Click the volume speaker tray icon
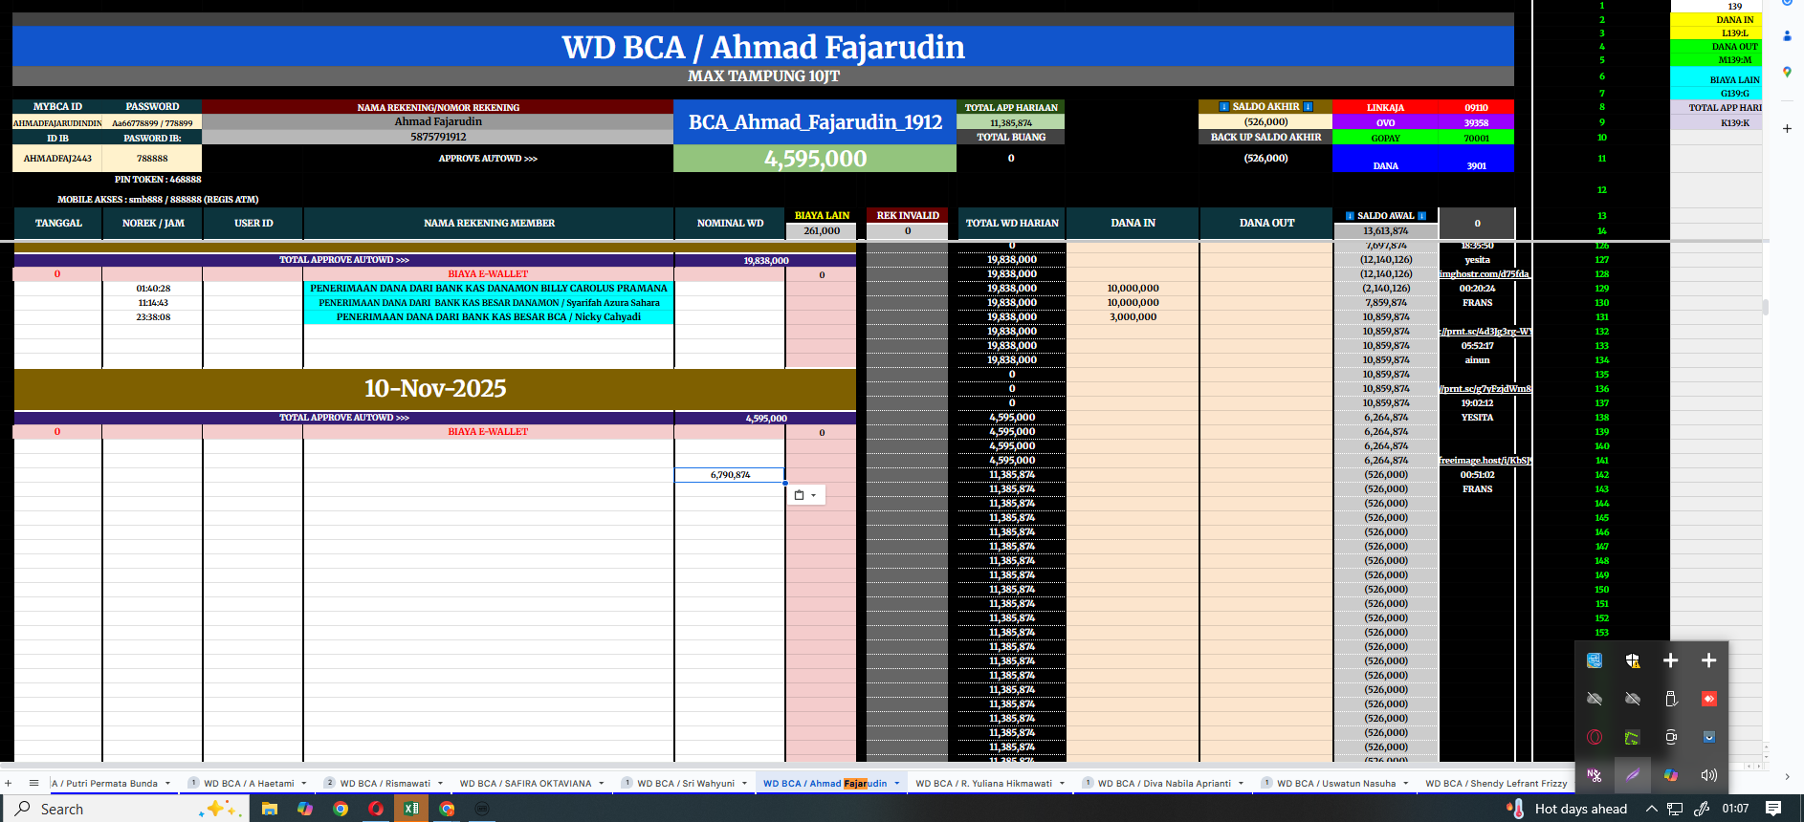 pyautogui.click(x=1709, y=775)
